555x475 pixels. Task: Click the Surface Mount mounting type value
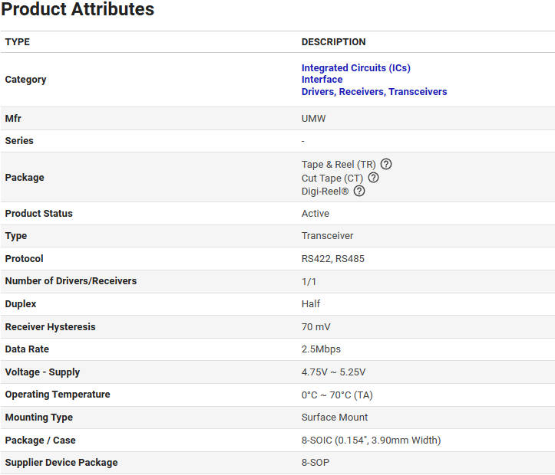(x=335, y=418)
